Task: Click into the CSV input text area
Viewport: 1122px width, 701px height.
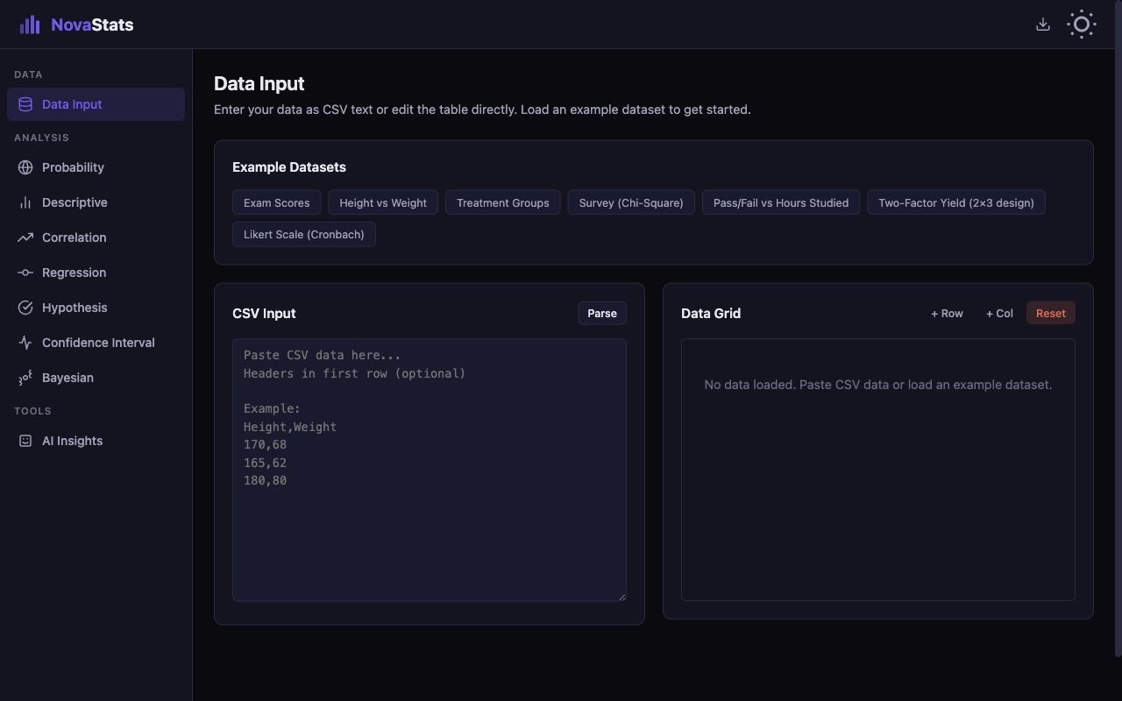Action: click(430, 470)
